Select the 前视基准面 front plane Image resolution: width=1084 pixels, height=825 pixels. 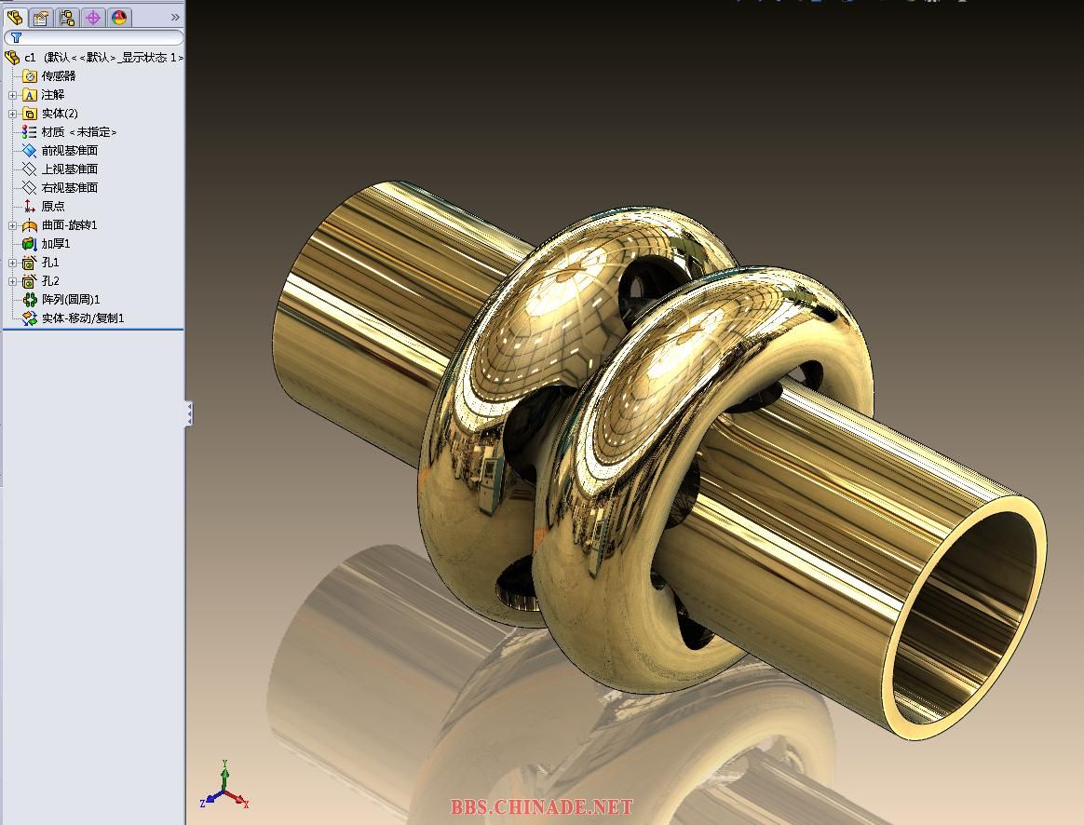[x=70, y=151]
